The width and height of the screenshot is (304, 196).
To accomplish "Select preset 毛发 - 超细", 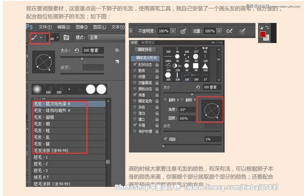I will [69, 117].
